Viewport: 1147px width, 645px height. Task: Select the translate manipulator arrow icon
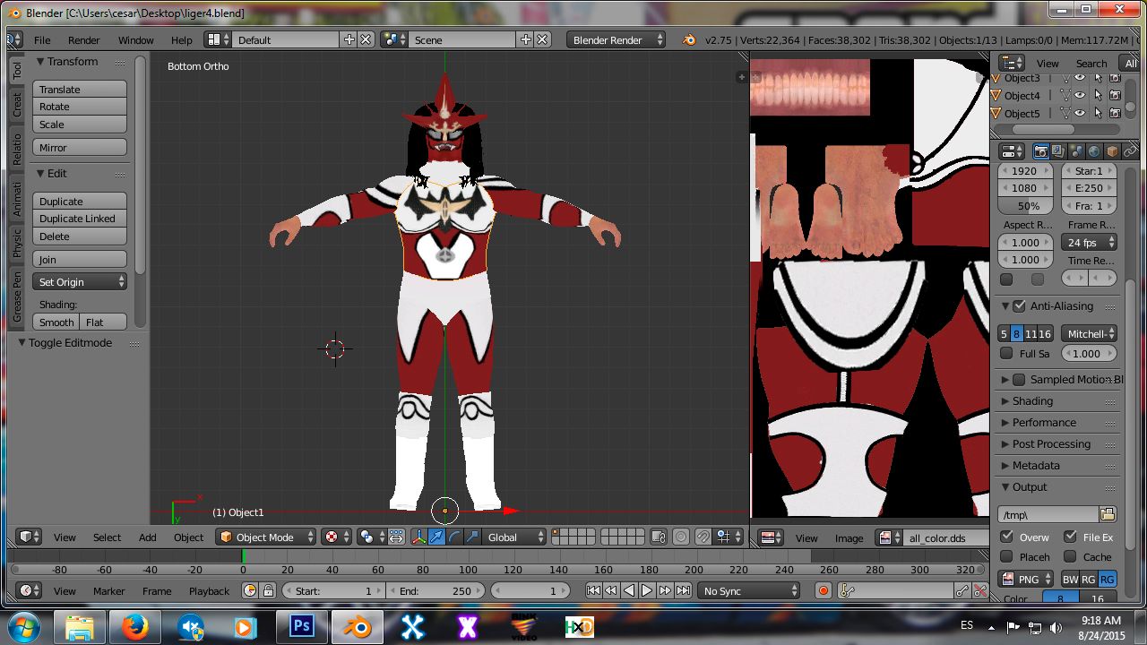[x=436, y=537]
